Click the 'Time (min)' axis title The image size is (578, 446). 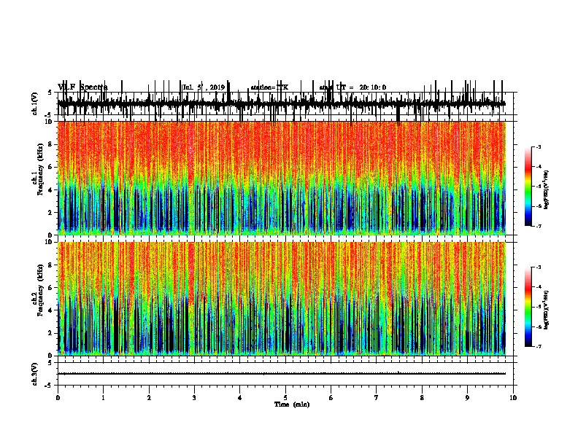(292, 404)
